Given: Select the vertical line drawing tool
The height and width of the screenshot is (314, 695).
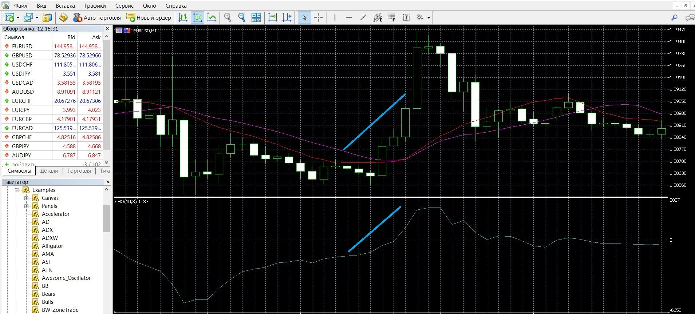Looking at the screenshot, I should [335, 17].
